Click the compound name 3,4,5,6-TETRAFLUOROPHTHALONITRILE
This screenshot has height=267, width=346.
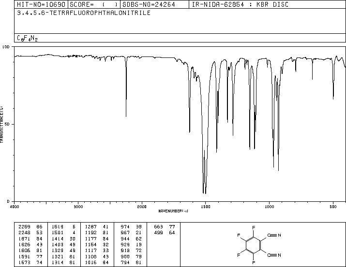(84, 13)
